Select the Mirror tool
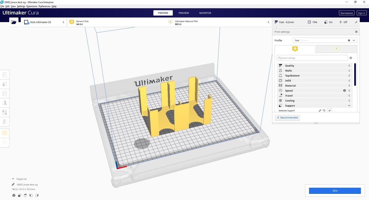 click(x=5, y=103)
